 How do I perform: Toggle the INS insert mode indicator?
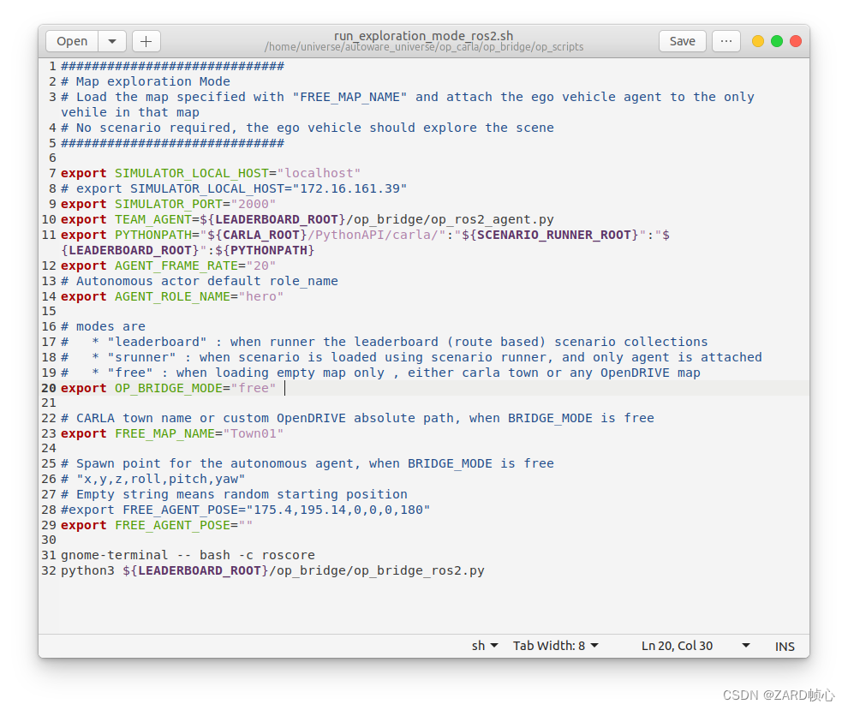(x=784, y=646)
